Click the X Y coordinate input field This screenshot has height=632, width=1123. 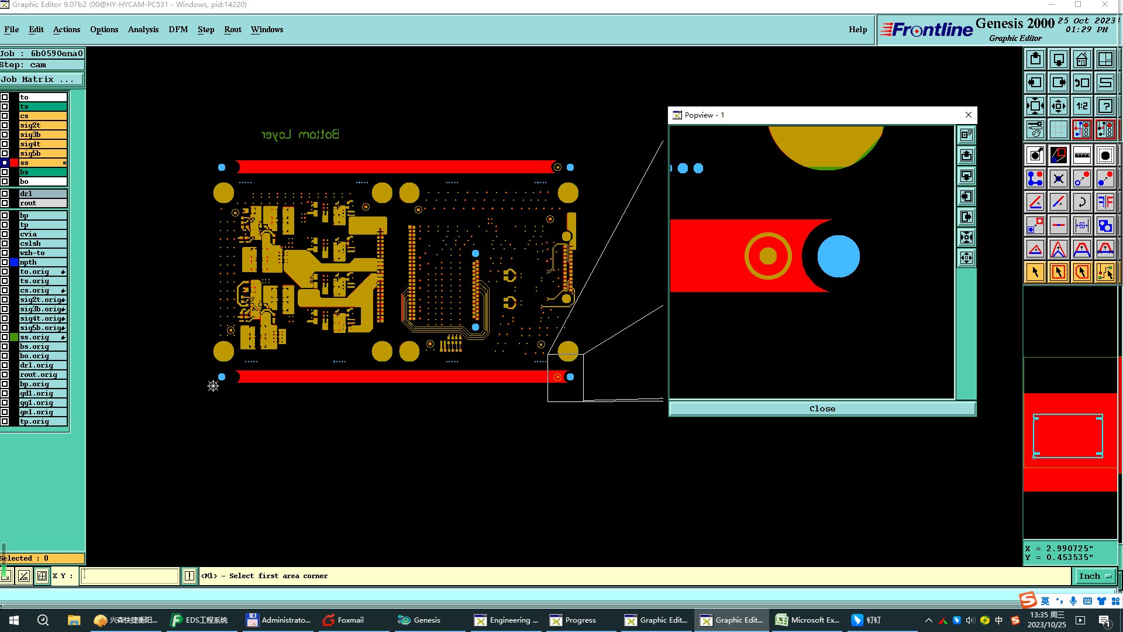pyautogui.click(x=129, y=576)
